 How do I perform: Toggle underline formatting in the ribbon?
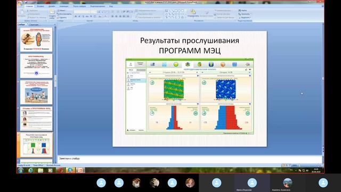(x=83, y=17)
